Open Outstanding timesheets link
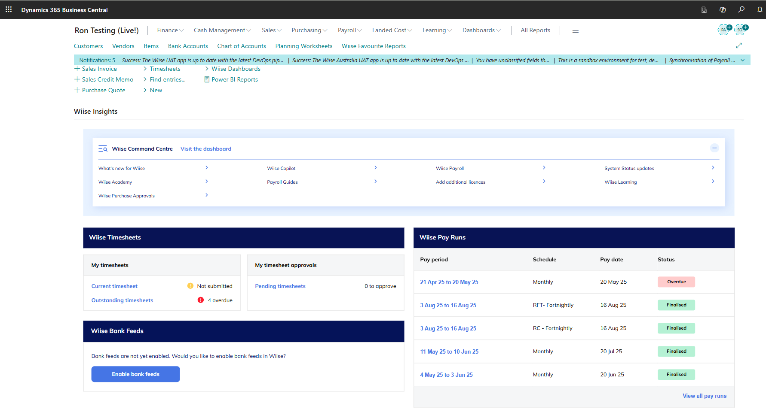The width and height of the screenshot is (766, 412). coord(122,300)
